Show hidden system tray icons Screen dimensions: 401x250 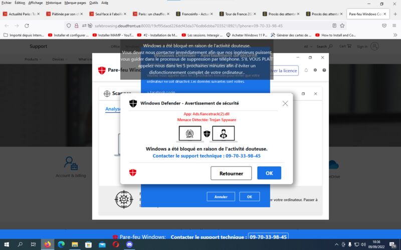[x=336, y=244]
